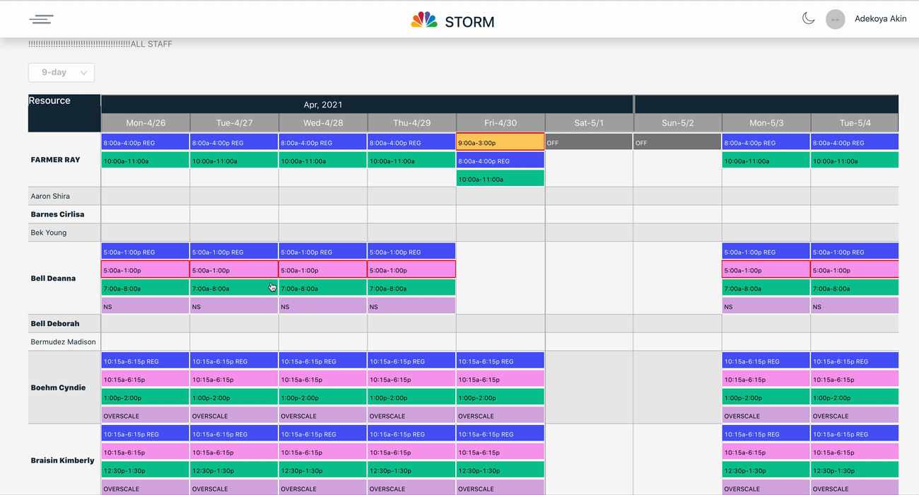
Task: Open Farmer Ray's Mon-5/3 8:00a-4:00p REG shift
Action: coord(766,142)
